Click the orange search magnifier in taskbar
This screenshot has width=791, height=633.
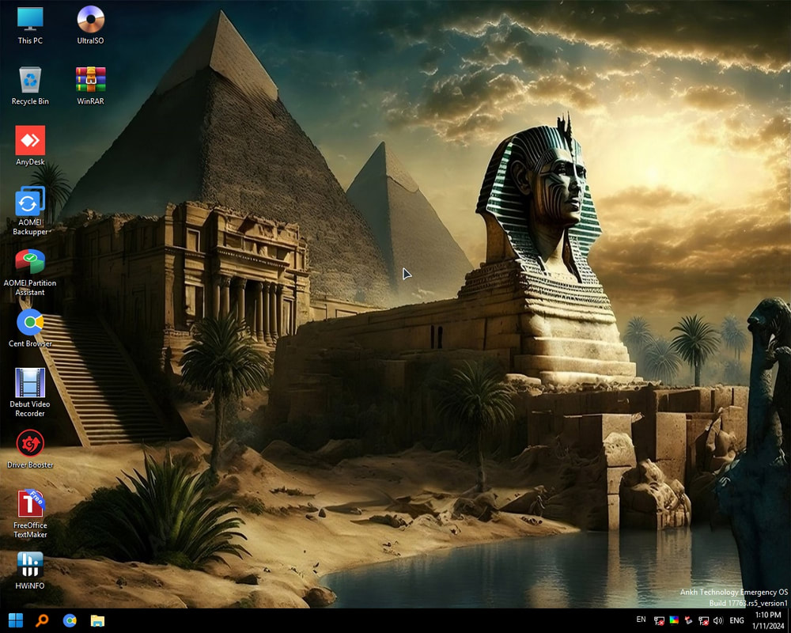pyautogui.click(x=42, y=620)
